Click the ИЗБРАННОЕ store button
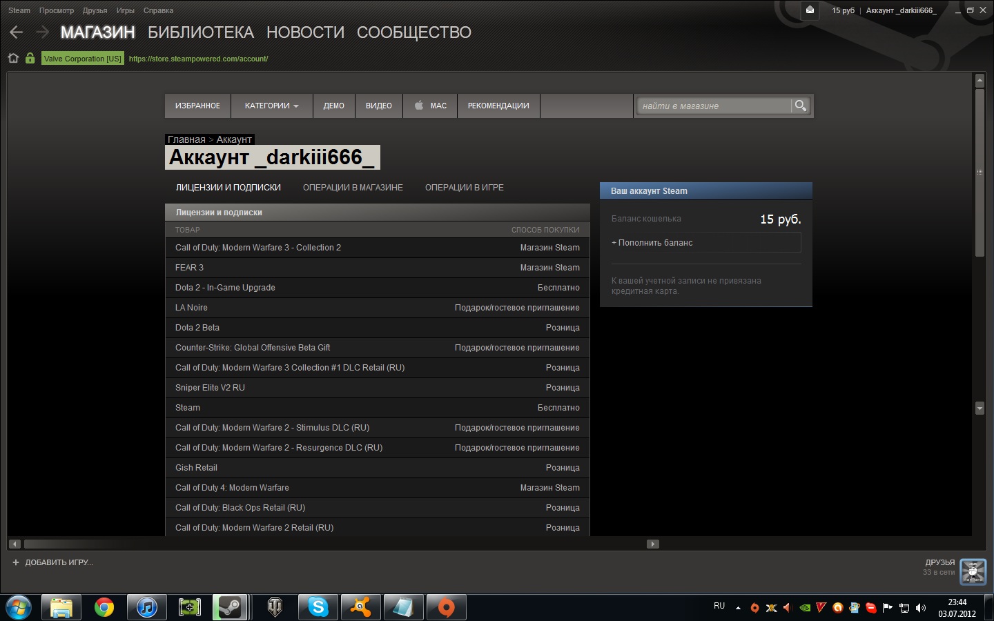This screenshot has width=994, height=621. click(x=198, y=106)
